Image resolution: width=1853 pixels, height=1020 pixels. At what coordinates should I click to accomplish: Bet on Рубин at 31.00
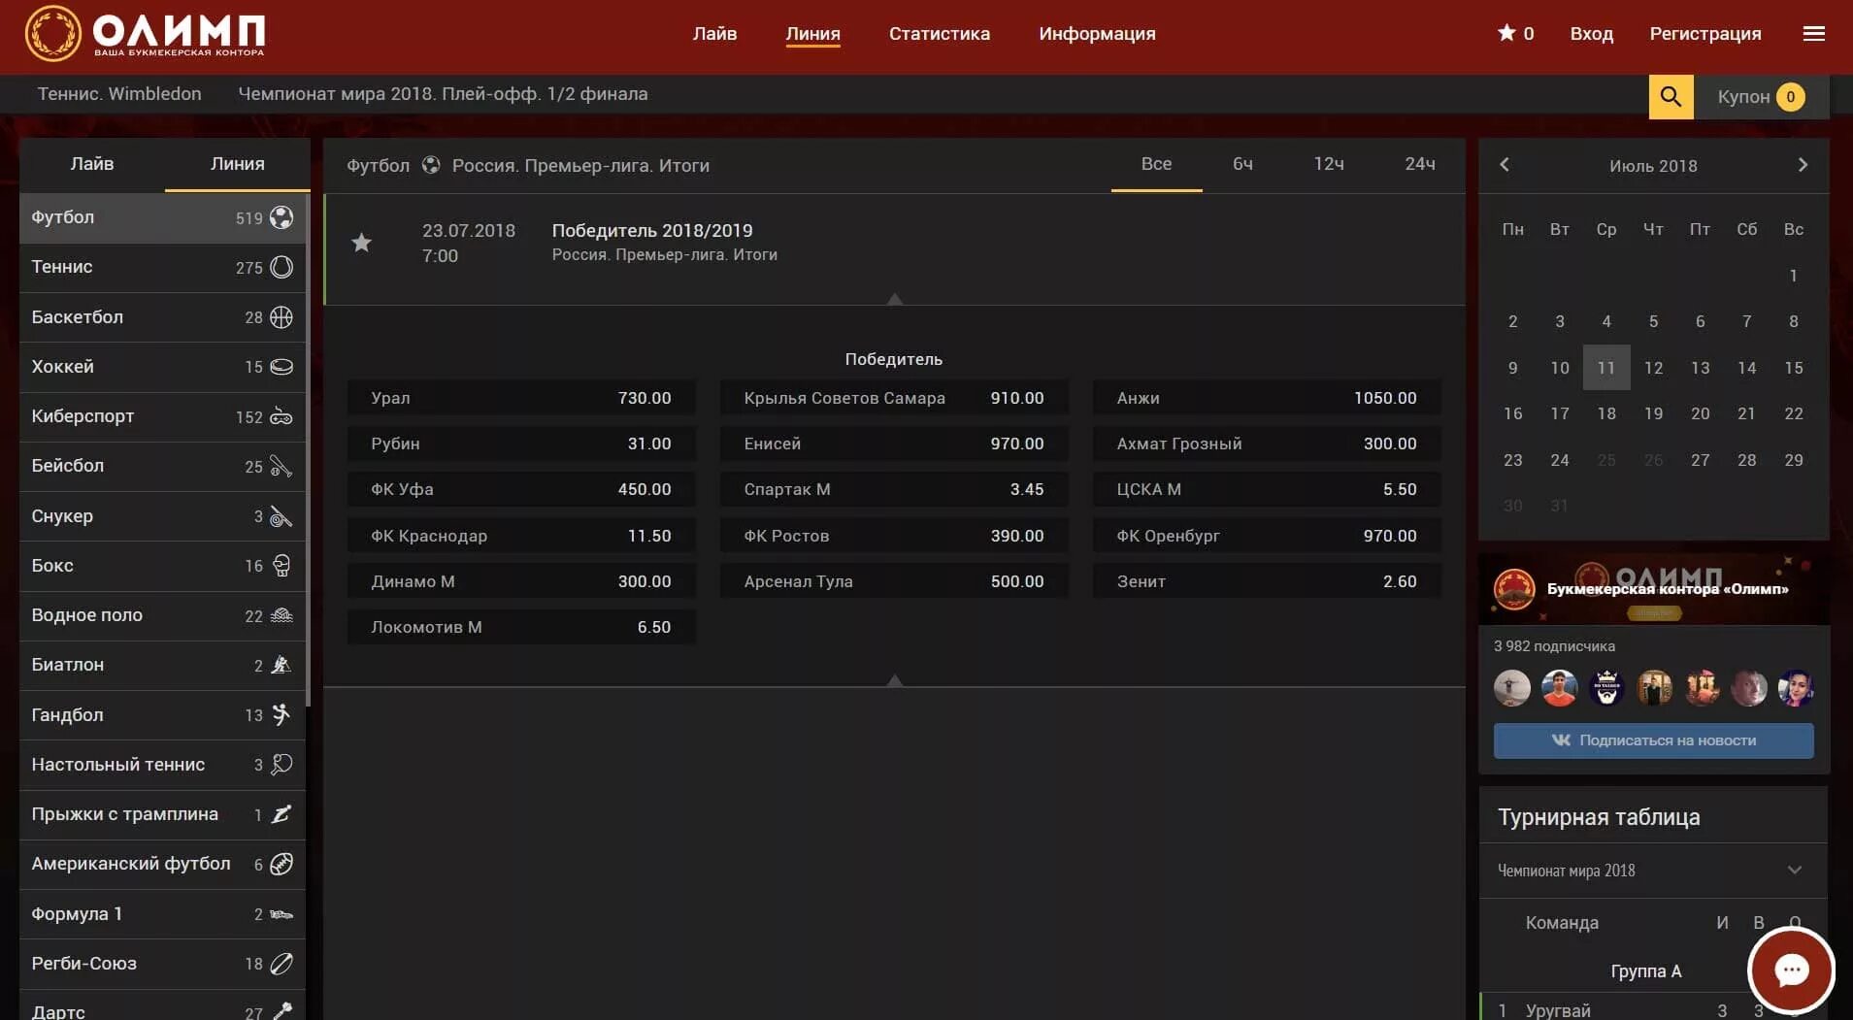[521, 444]
